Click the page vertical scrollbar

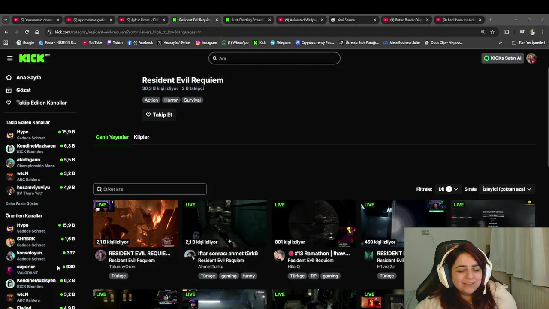[x=547, y=117]
